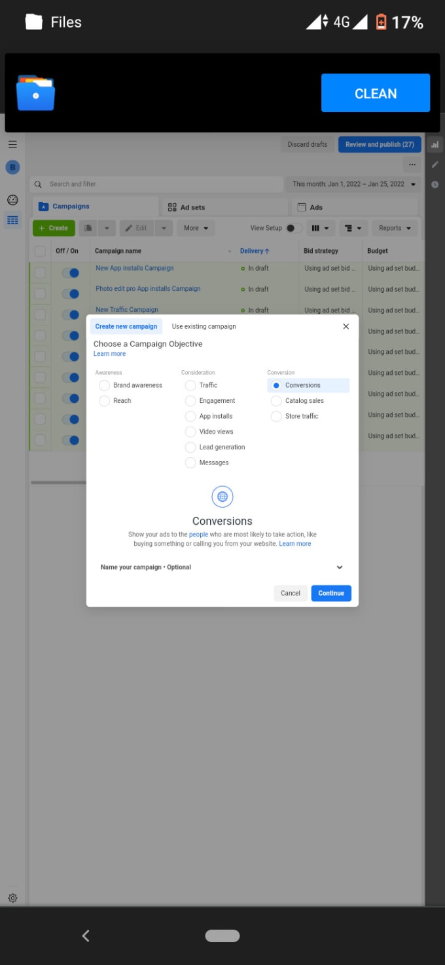
Task: Pick the Video views objective
Action: (190, 432)
